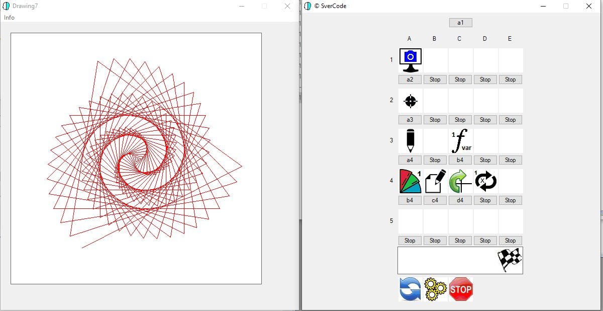Click column header D
The width and height of the screenshot is (603, 311).
point(485,39)
